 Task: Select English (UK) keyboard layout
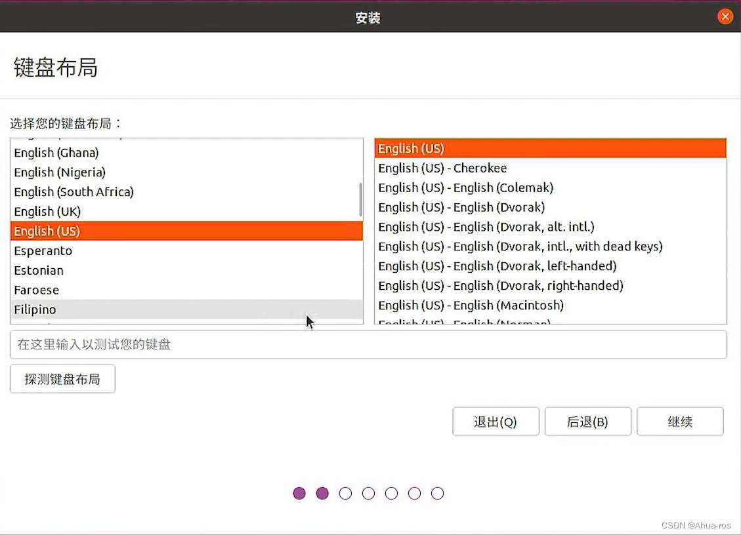point(186,212)
